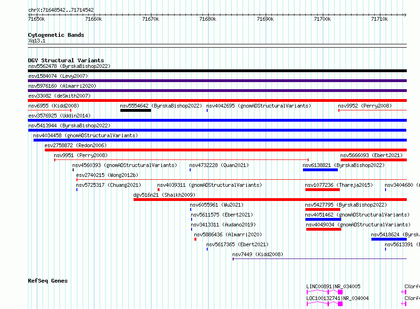420x309 pixels.
Task: Click the Xq13.1 cytogenetic band label
Action: 37,41
